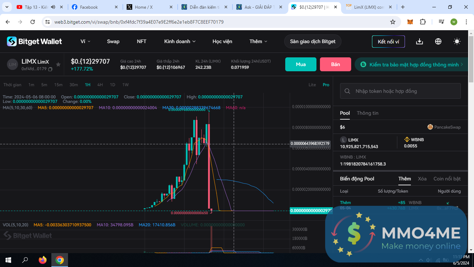
Task: Launch Firefox from the taskbar
Action: (x=43, y=260)
